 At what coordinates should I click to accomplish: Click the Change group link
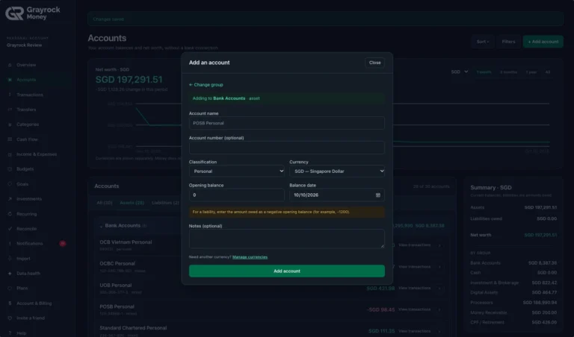(206, 85)
